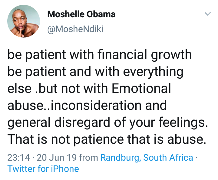This screenshot has height=180, width=218.
Task: Click the Twitter for iPhone source link
Action: (43, 169)
